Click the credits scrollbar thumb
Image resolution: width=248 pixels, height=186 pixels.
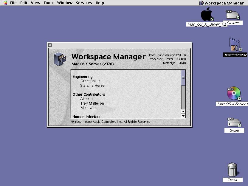[x=183, y=77]
